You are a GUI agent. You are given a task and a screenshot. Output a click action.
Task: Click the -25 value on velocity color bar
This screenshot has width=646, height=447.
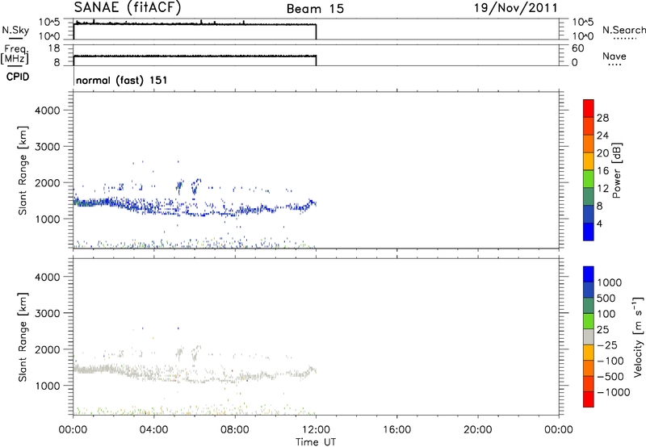tap(606, 345)
